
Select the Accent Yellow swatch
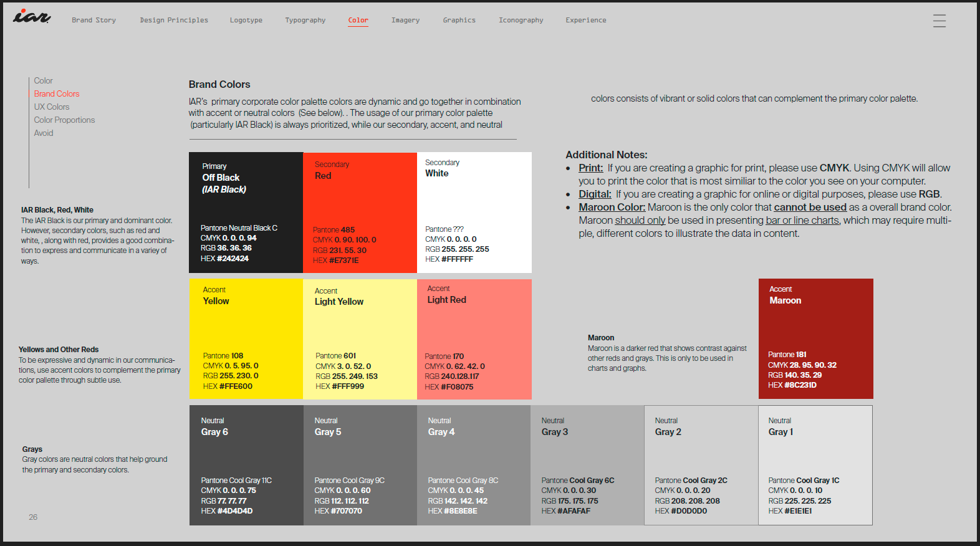(246, 339)
